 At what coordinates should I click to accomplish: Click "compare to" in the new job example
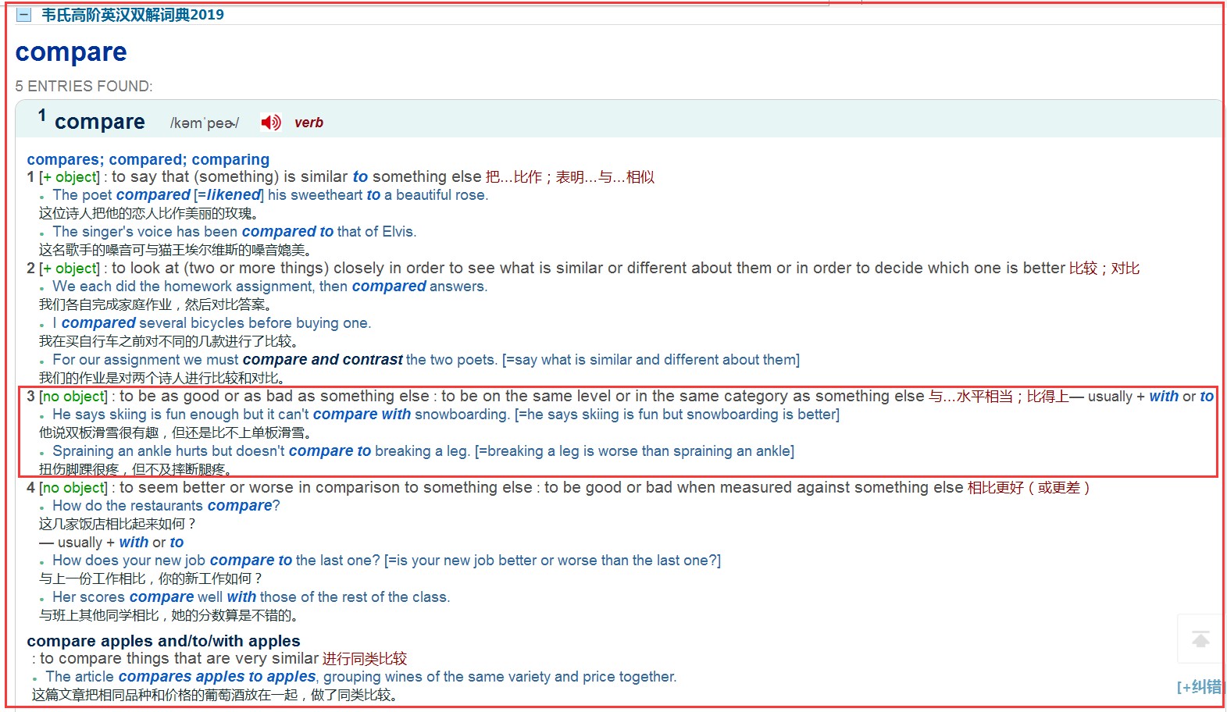point(251,561)
